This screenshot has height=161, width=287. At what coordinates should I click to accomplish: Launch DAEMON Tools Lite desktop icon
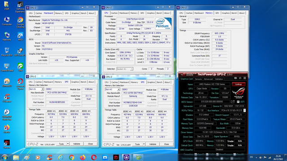[x=7, y=114]
